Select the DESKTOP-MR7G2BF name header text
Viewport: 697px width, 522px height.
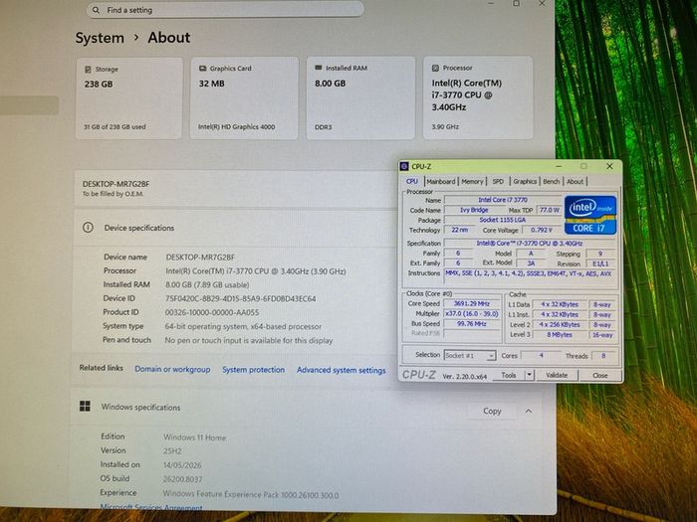116,184
